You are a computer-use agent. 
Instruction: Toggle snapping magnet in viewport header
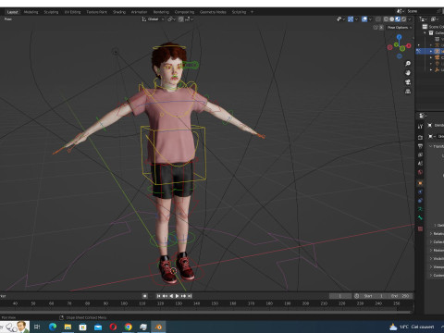click(180, 19)
